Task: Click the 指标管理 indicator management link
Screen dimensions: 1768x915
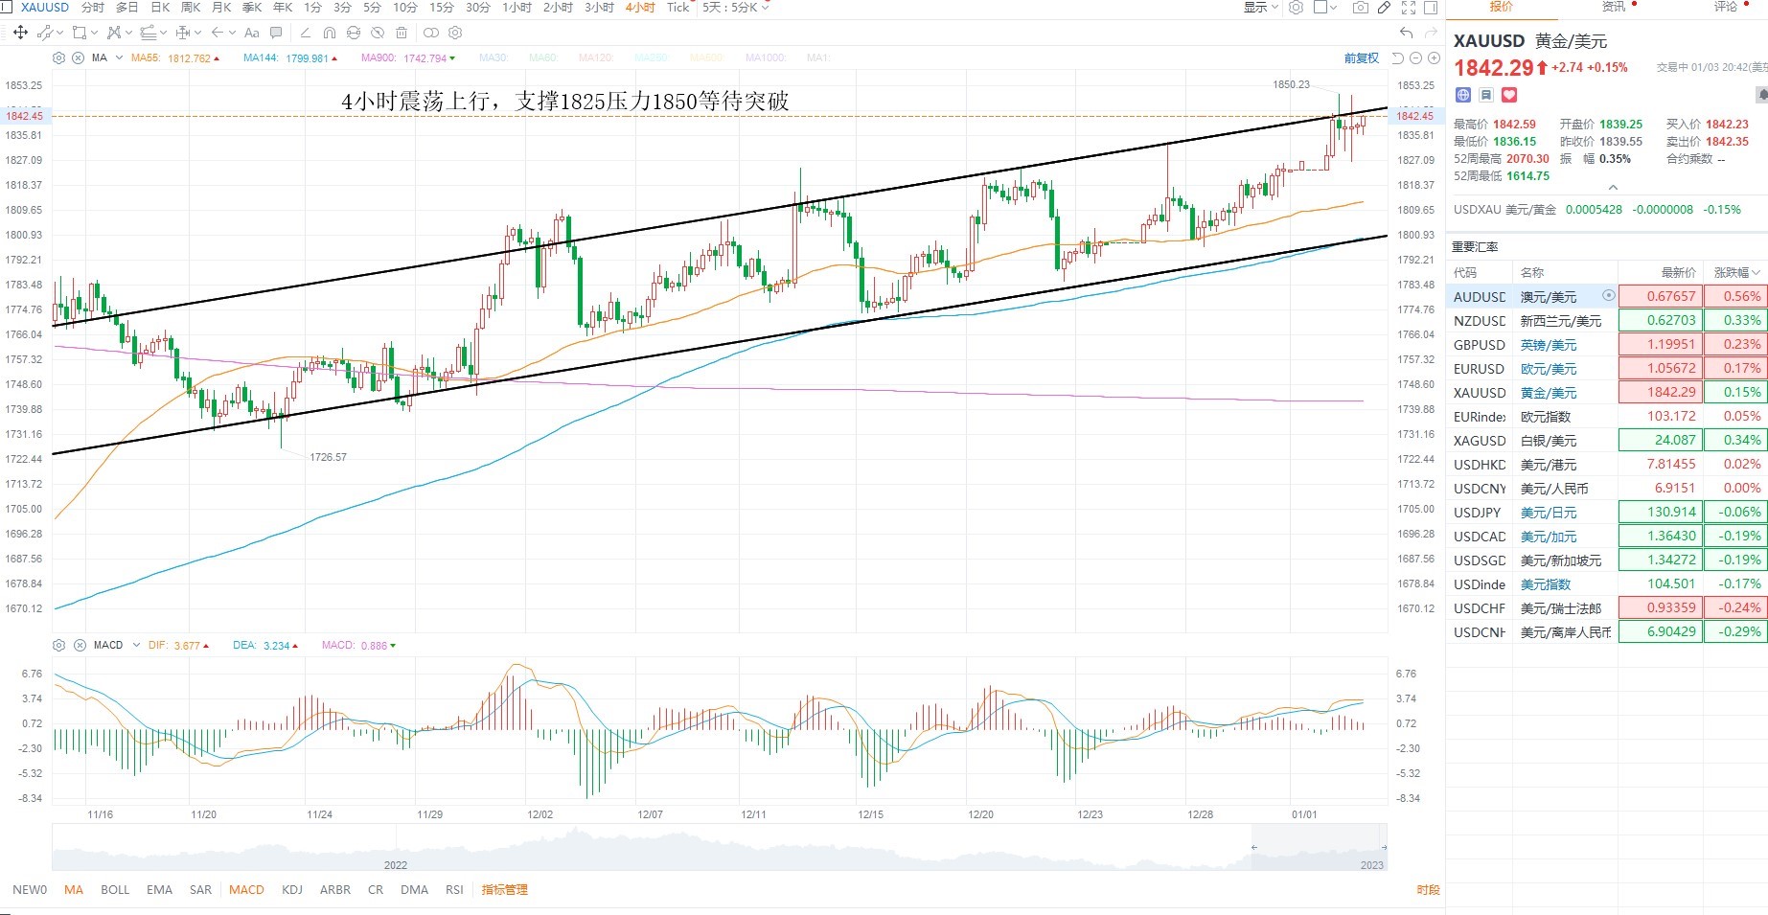Action: click(x=504, y=889)
